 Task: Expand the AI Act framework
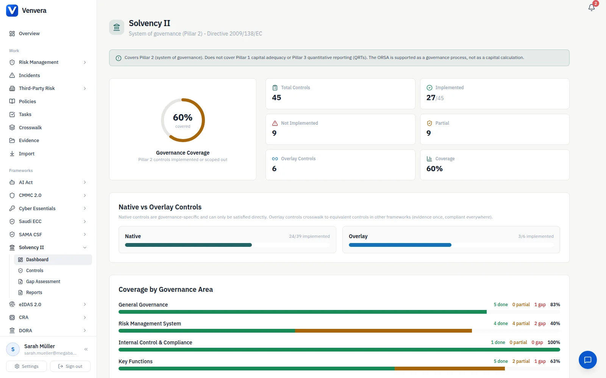pyautogui.click(x=85, y=182)
